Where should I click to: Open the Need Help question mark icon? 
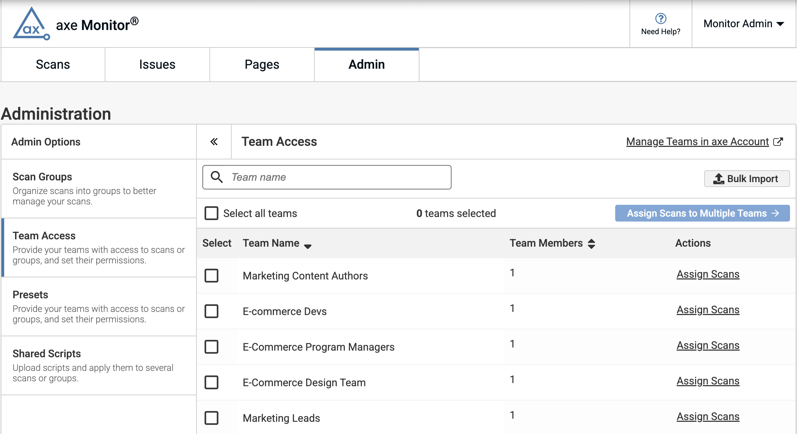coord(661,18)
